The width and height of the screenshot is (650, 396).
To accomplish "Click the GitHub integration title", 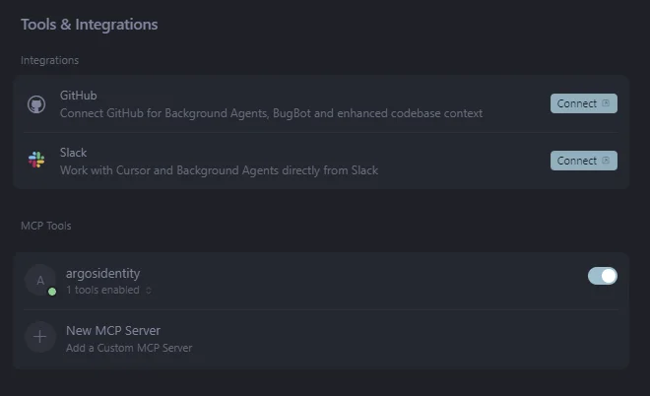I will [79, 96].
